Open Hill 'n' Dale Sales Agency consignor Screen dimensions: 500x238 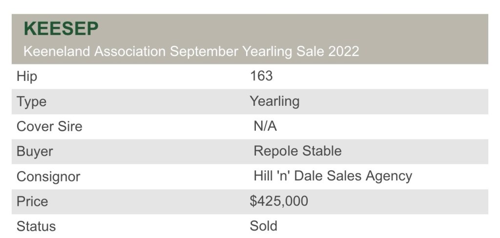333,176
